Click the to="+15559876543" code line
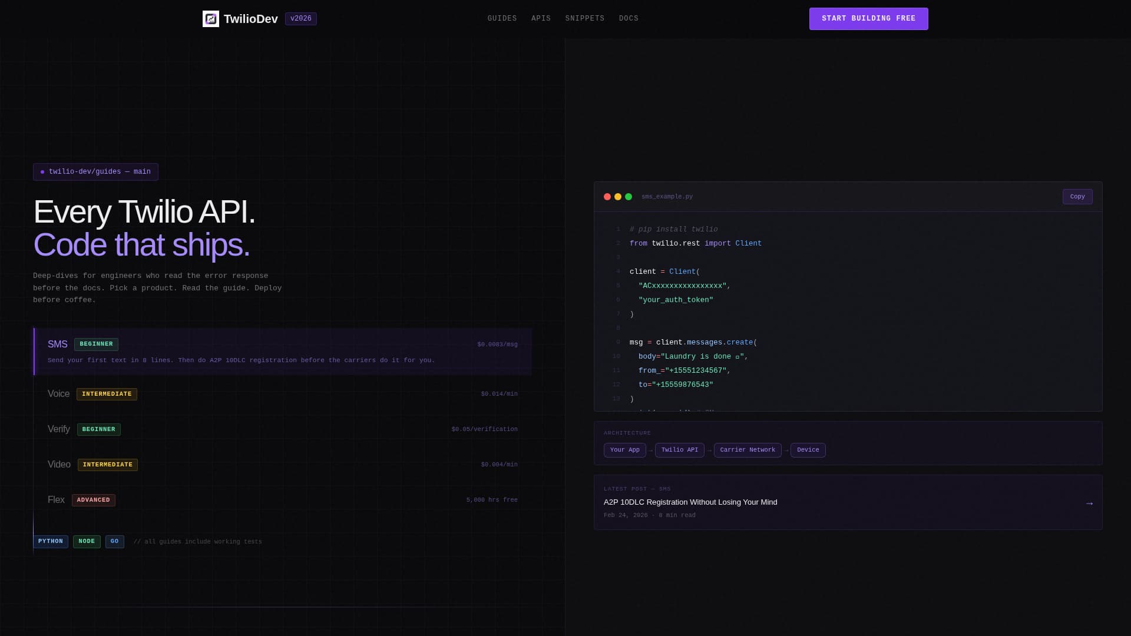1131x636 pixels. [676, 385]
